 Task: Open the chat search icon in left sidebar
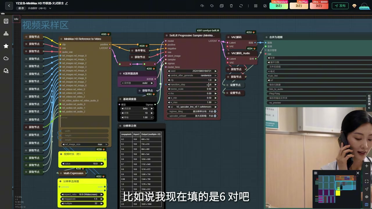pos(6,71)
